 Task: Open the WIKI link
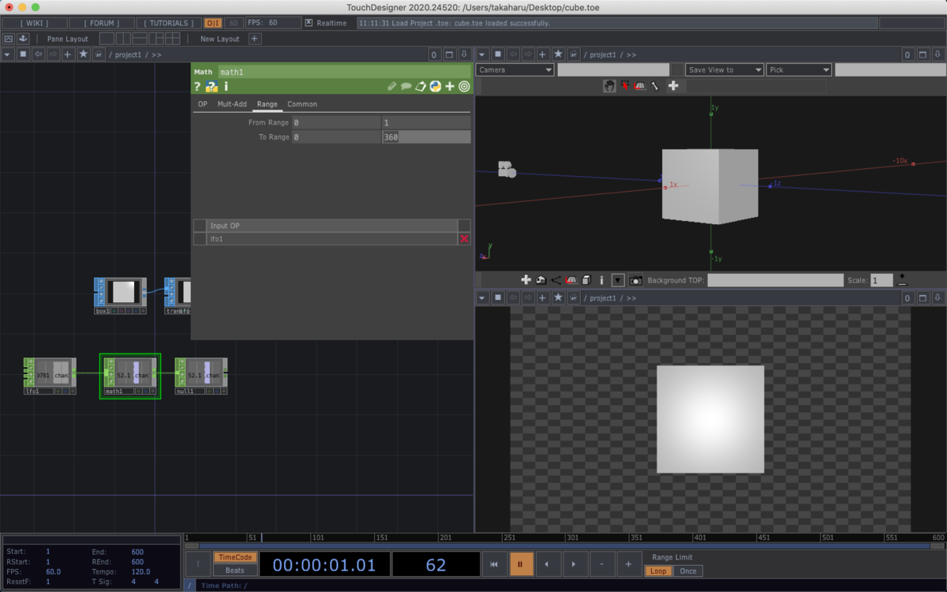(x=34, y=23)
